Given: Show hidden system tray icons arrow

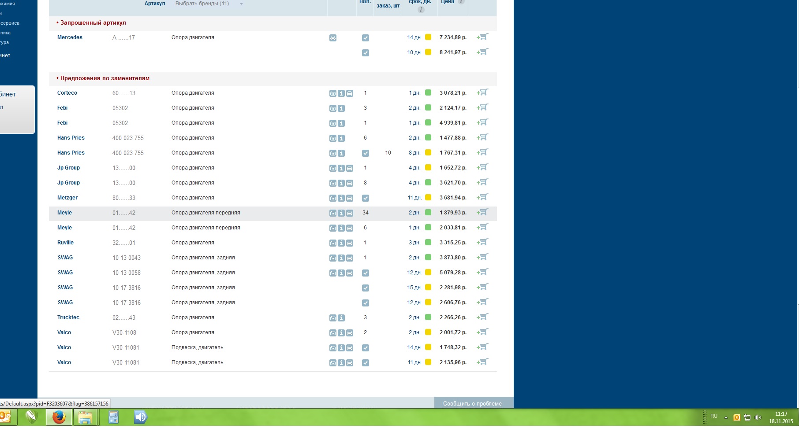Looking at the screenshot, I should pyautogui.click(x=726, y=417).
